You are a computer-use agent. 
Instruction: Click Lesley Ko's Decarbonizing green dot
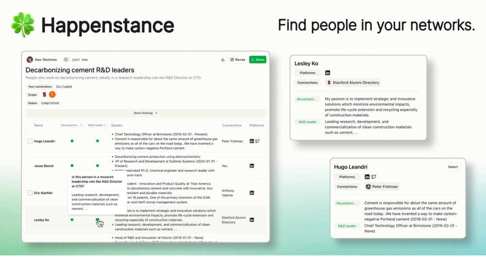point(72,220)
